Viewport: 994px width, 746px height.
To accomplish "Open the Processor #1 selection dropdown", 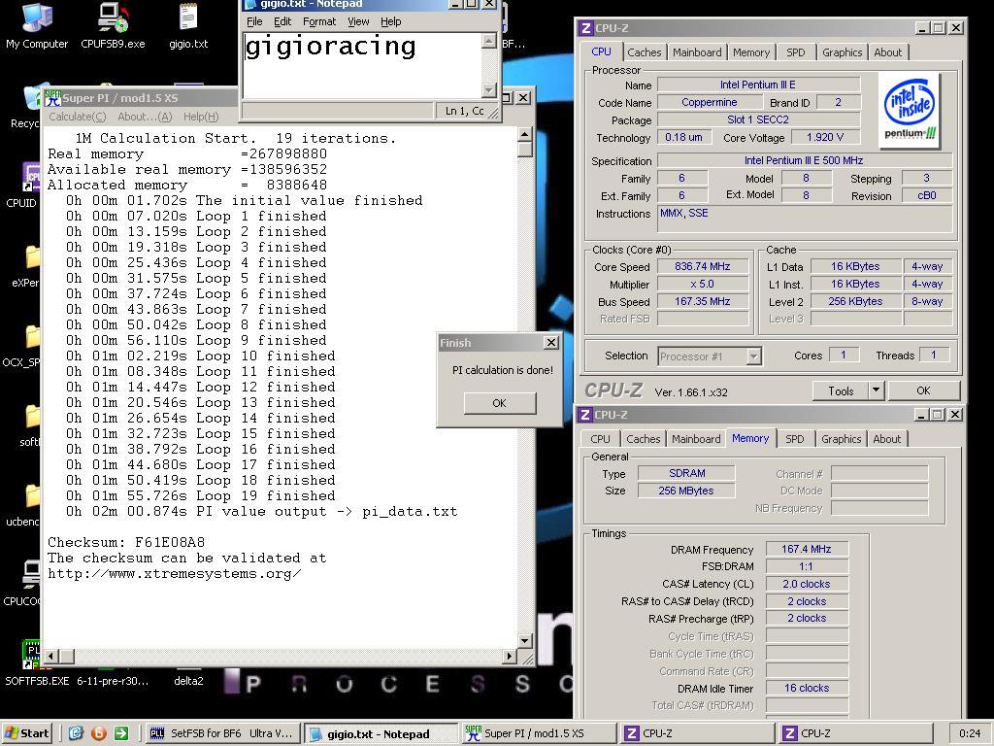I will click(x=753, y=356).
